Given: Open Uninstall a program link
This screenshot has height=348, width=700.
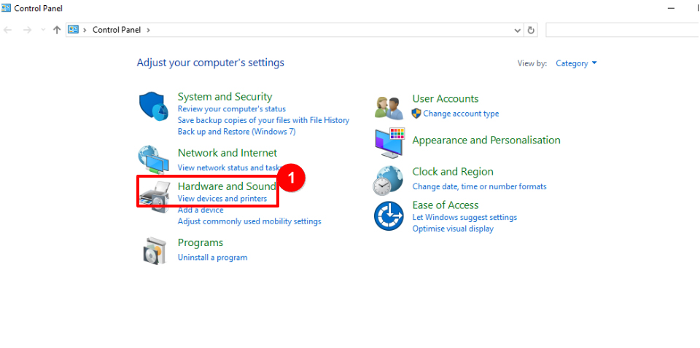Looking at the screenshot, I should [212, 257].
